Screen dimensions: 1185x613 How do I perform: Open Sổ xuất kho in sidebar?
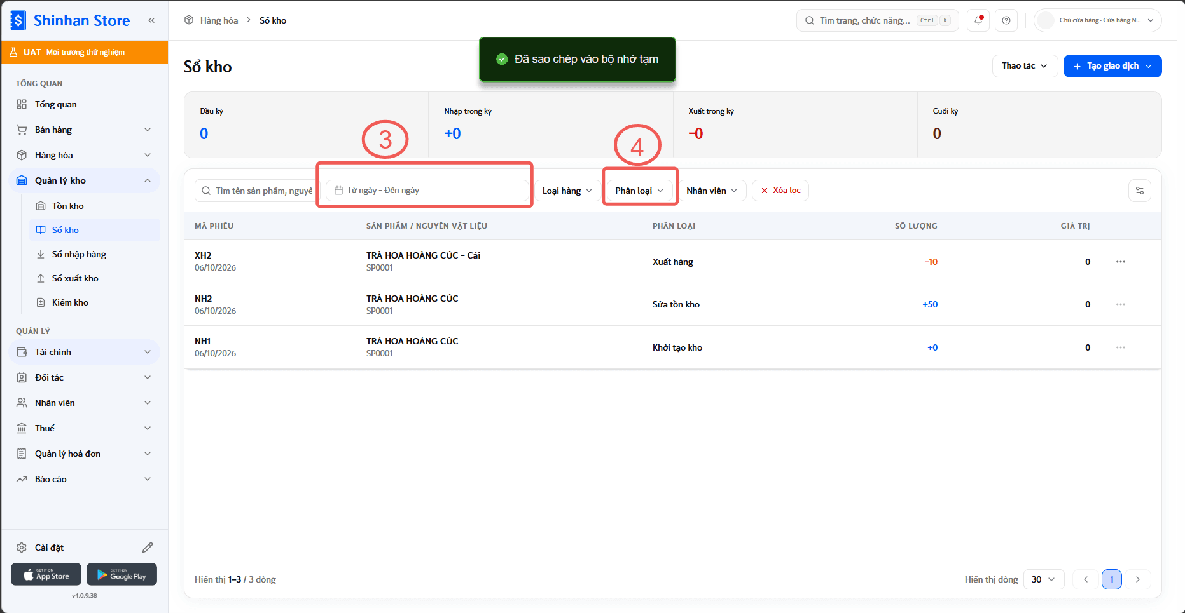tap(94, 278)
